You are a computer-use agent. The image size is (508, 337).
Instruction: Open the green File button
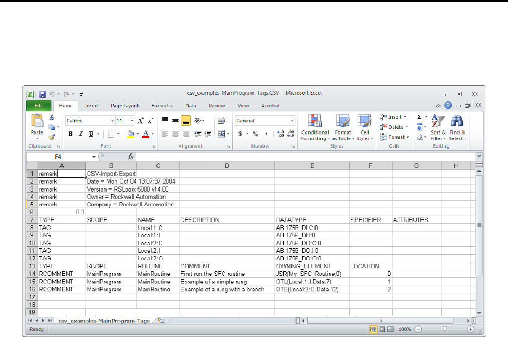tap(39, 106)
